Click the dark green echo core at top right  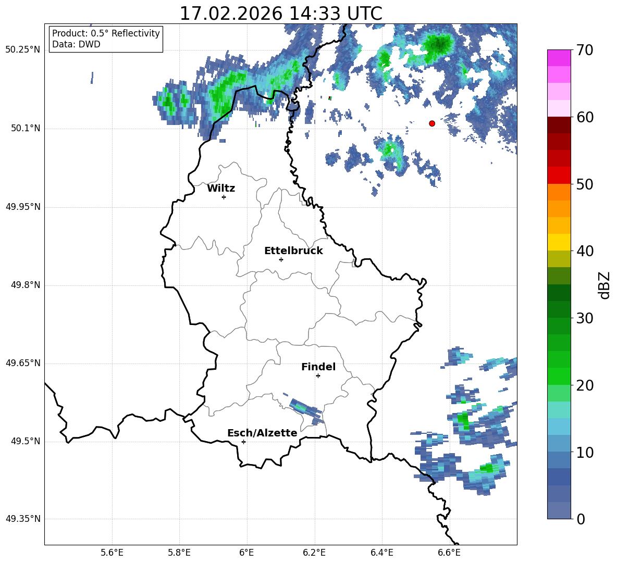[x=439, y=44]
